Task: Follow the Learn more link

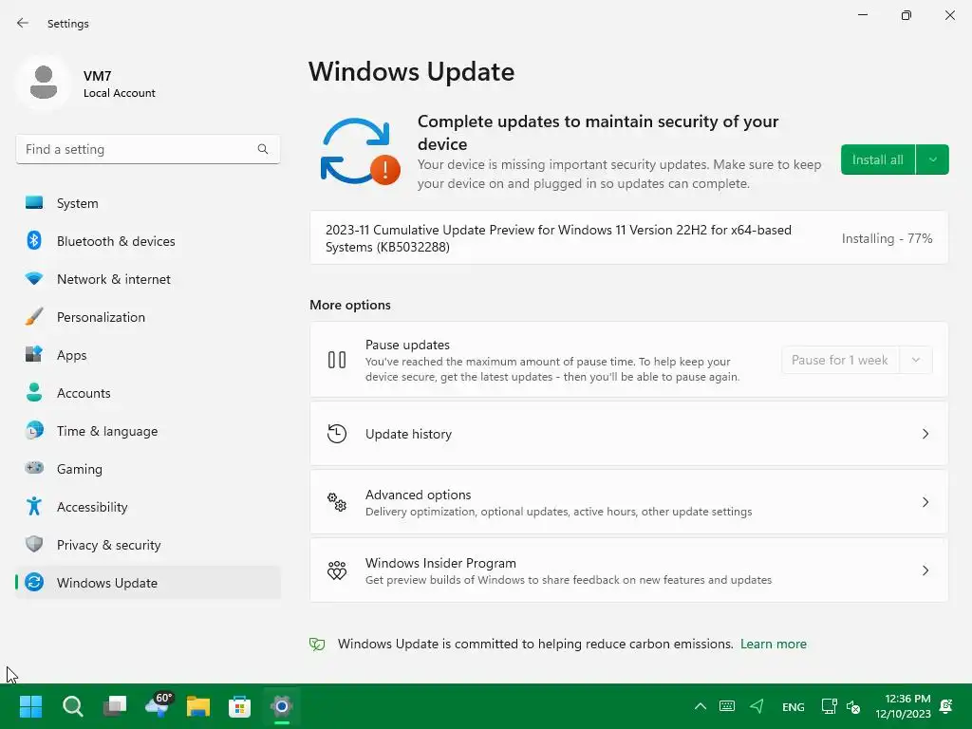Action: pyautogui.click(x=773, y=645)
